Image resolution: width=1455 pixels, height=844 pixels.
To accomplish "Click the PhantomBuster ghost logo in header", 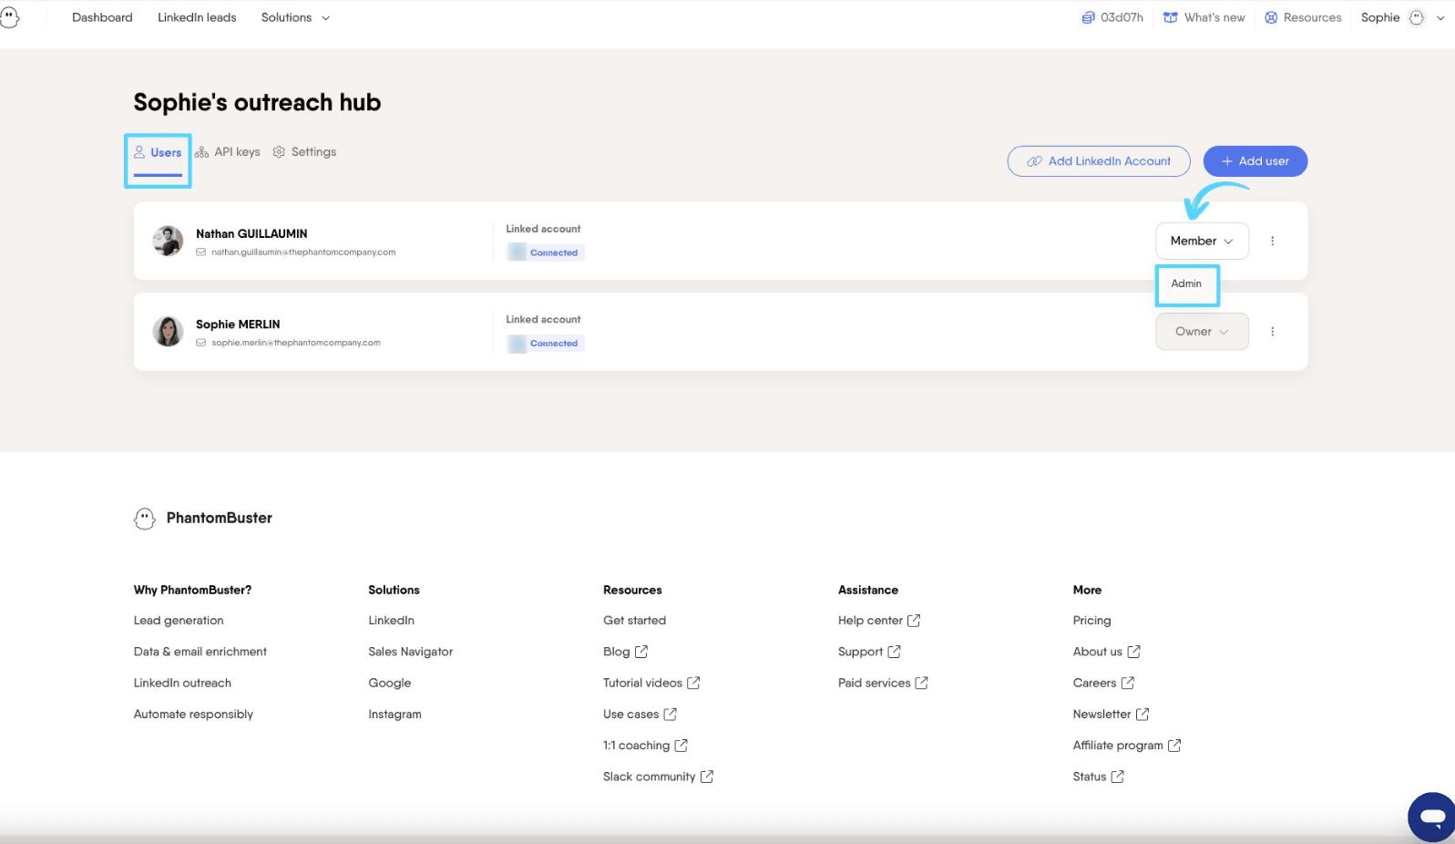I will (9, 16).
